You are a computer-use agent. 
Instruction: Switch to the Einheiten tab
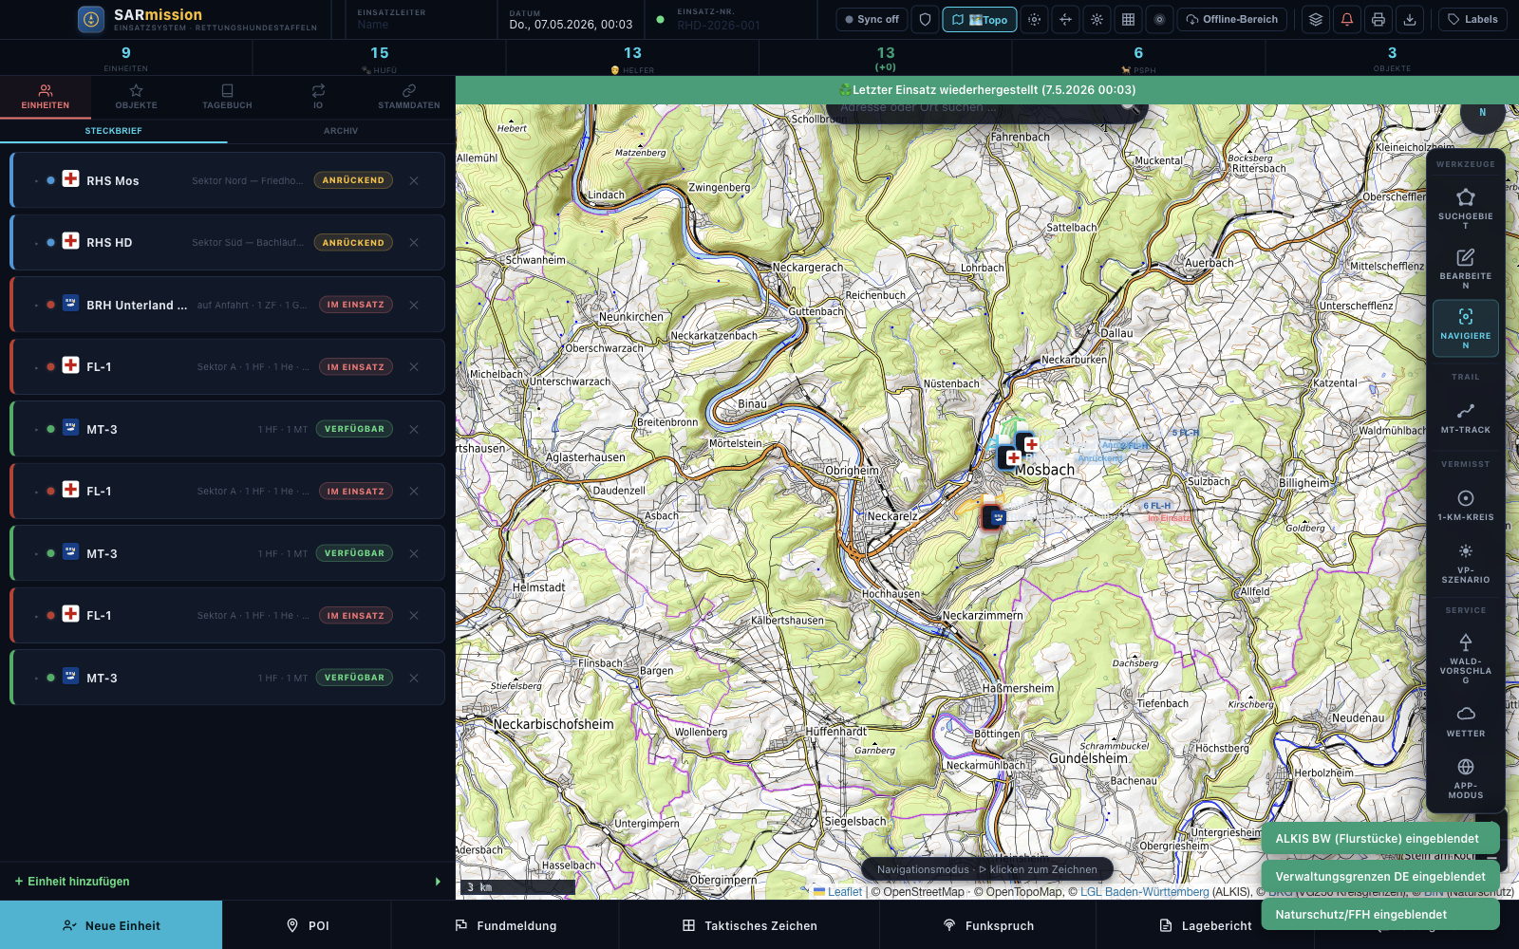46,97
